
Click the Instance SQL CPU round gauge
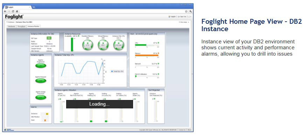click(119, 45)
